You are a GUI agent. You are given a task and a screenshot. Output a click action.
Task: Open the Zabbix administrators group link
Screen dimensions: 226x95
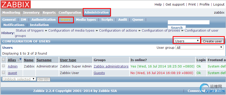(111, 66)
